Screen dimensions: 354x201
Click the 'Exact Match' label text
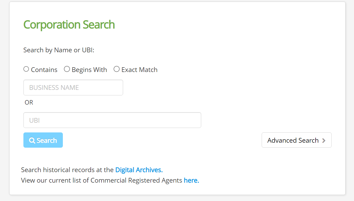point(139,70)
